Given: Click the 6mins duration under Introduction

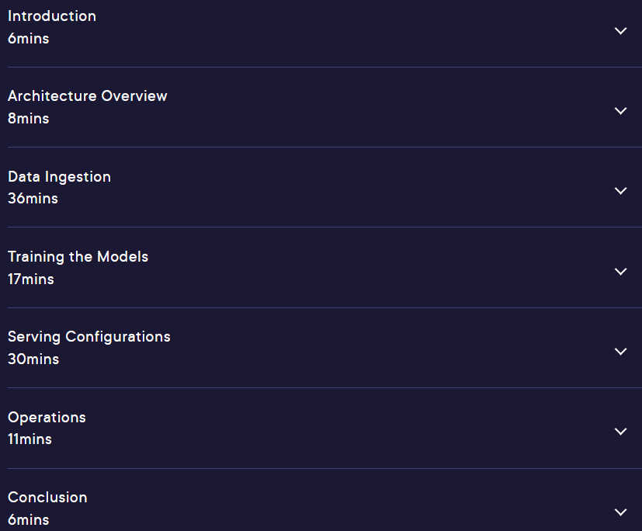Looking at the screenshot, I should (29, 39).
